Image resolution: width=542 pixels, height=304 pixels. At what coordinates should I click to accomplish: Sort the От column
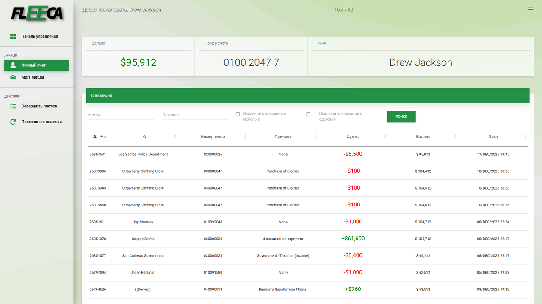(146, 137)
